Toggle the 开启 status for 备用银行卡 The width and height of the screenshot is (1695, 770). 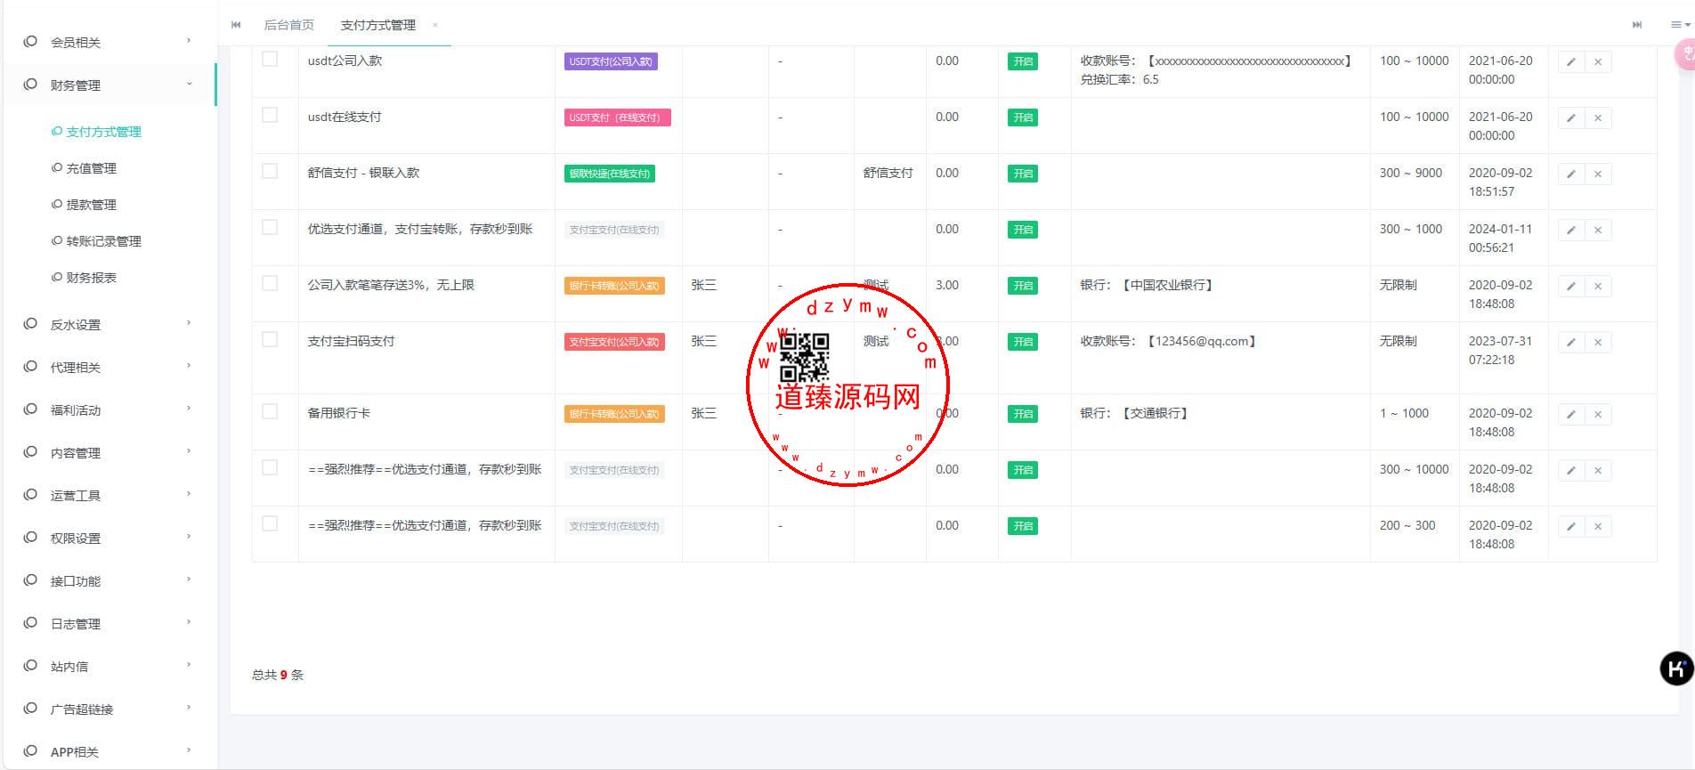click(1023, 414)
